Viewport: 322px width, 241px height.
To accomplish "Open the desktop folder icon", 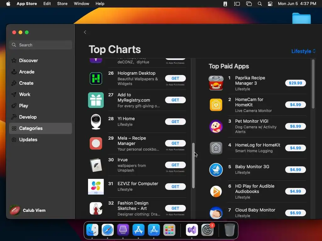I will (302, 18).
